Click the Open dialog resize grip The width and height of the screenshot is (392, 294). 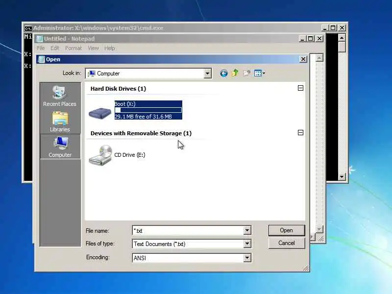pyautogui.click(x=305, y=268)
